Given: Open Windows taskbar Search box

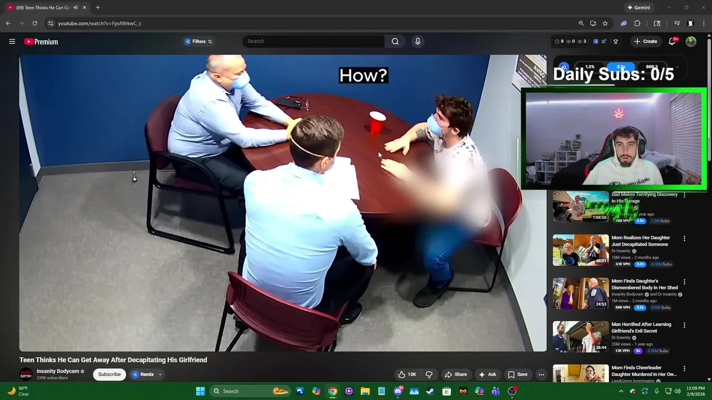Looking at the screenshot, I should 250,391.
